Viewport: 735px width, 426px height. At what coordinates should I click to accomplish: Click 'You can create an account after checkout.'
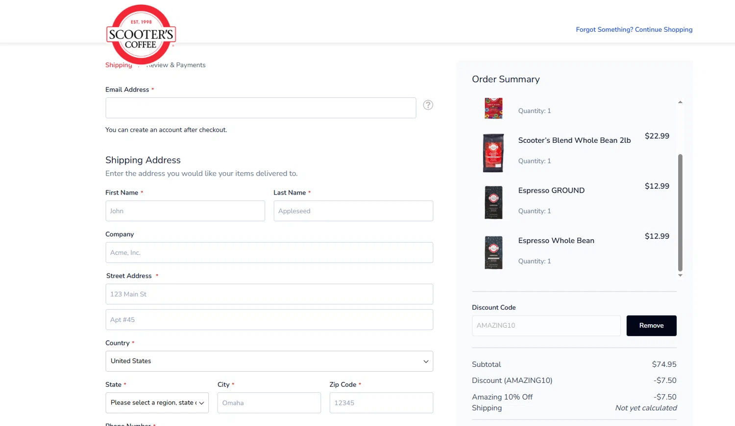(x=166, y=130)
